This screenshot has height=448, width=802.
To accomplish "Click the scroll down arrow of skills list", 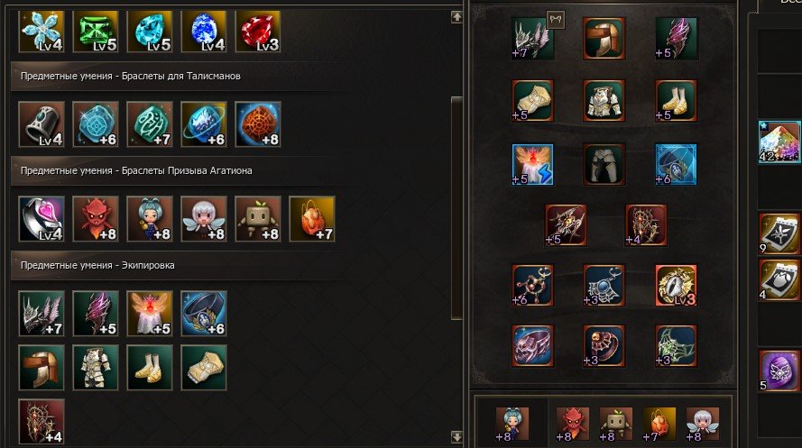I will pos(456,437).
